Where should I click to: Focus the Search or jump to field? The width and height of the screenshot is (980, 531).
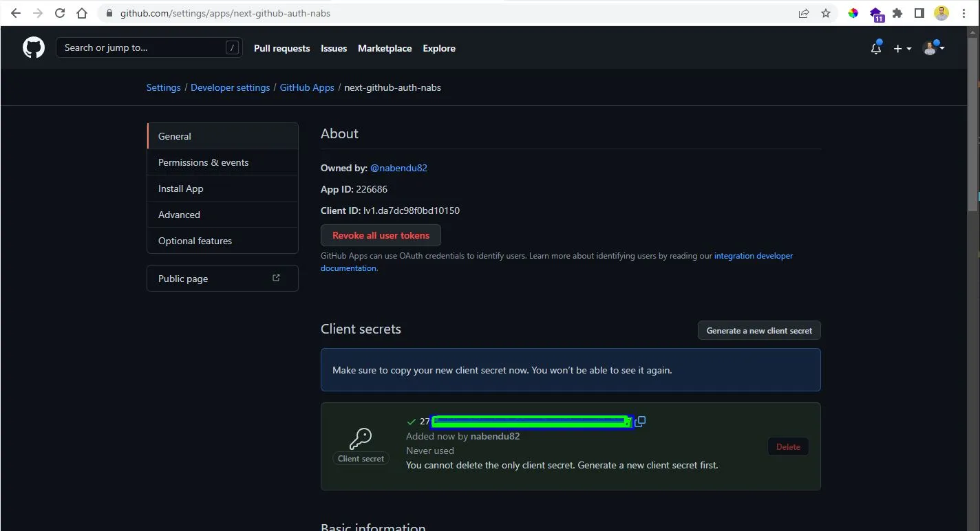pos(149,47)
